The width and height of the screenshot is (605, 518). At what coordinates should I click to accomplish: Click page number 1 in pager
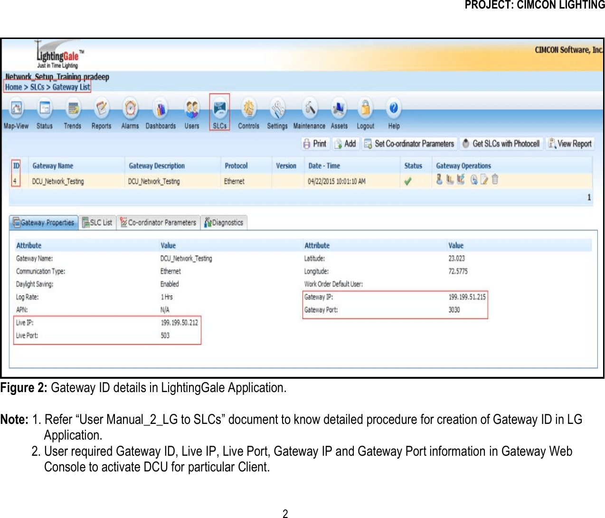tap(589, 197)
